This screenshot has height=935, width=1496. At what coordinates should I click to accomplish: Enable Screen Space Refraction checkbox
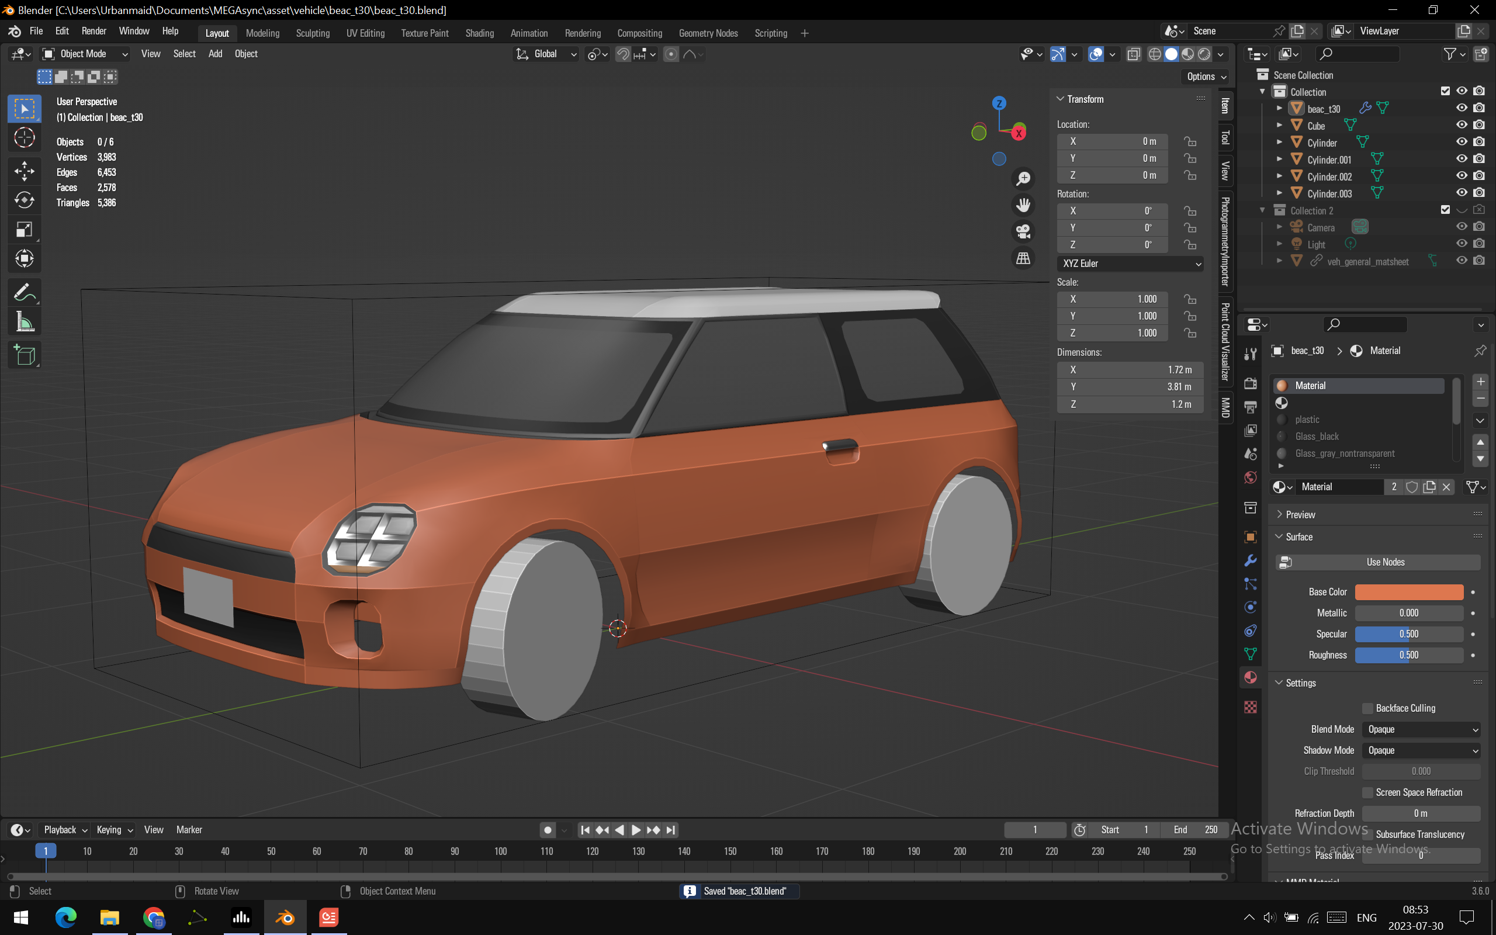[1367, 792]
